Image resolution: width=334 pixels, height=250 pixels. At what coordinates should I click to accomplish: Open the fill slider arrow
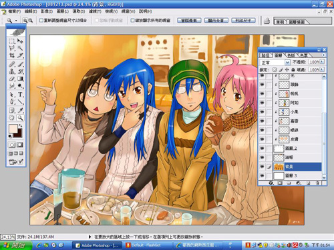[x=322, y=69]
